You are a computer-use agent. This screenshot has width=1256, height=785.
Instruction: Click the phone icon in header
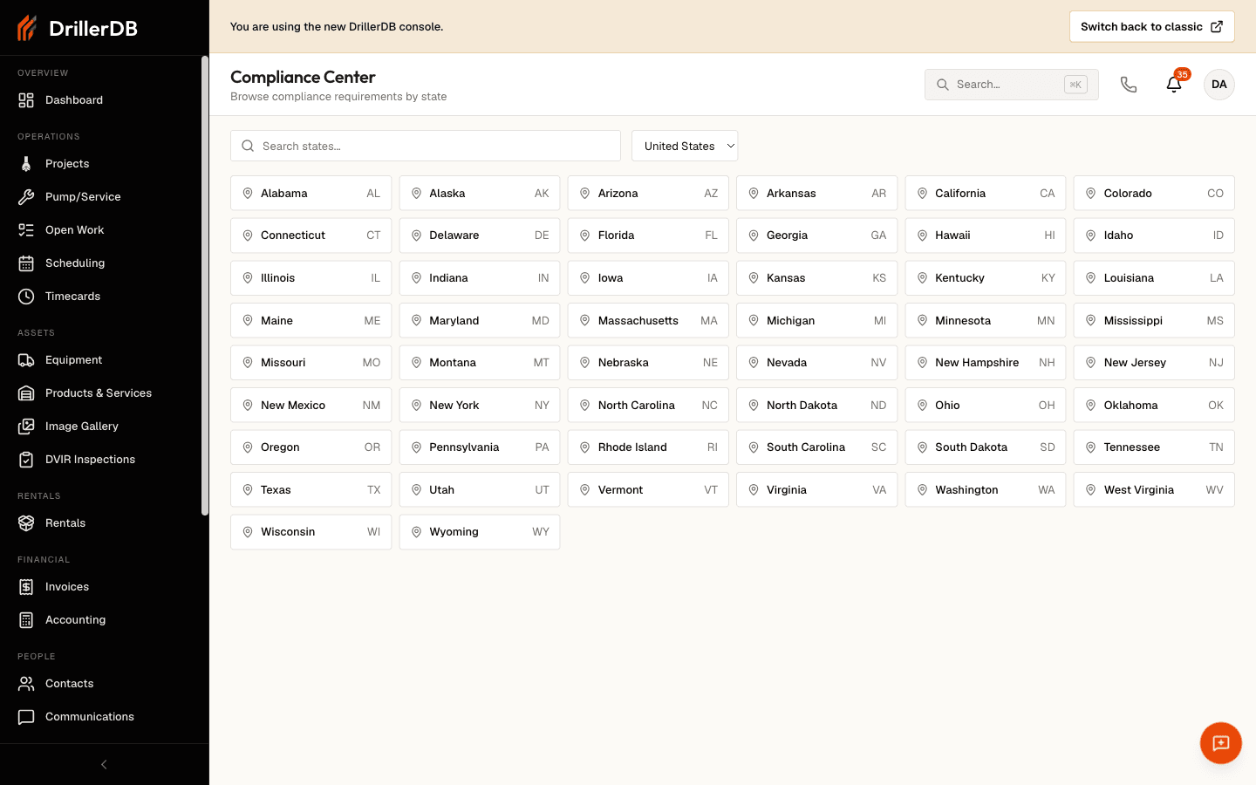(x=1129, y=85)
